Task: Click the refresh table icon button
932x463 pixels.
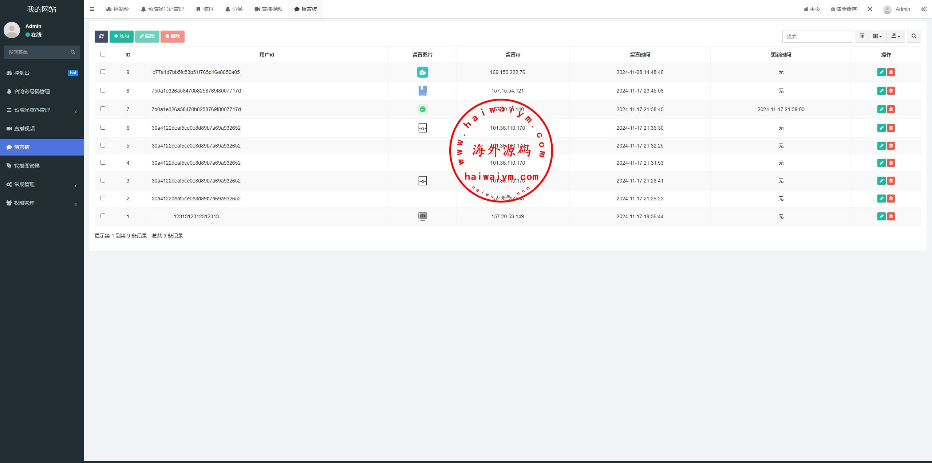Action: click(x=101, y=36)
